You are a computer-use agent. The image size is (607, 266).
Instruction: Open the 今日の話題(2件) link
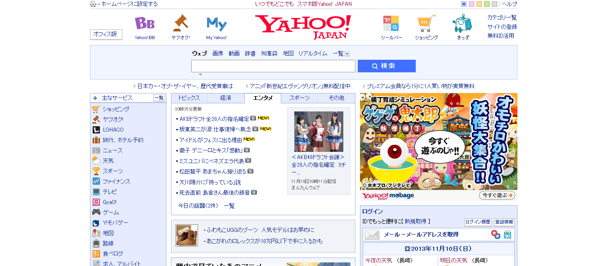click(198, 206)
